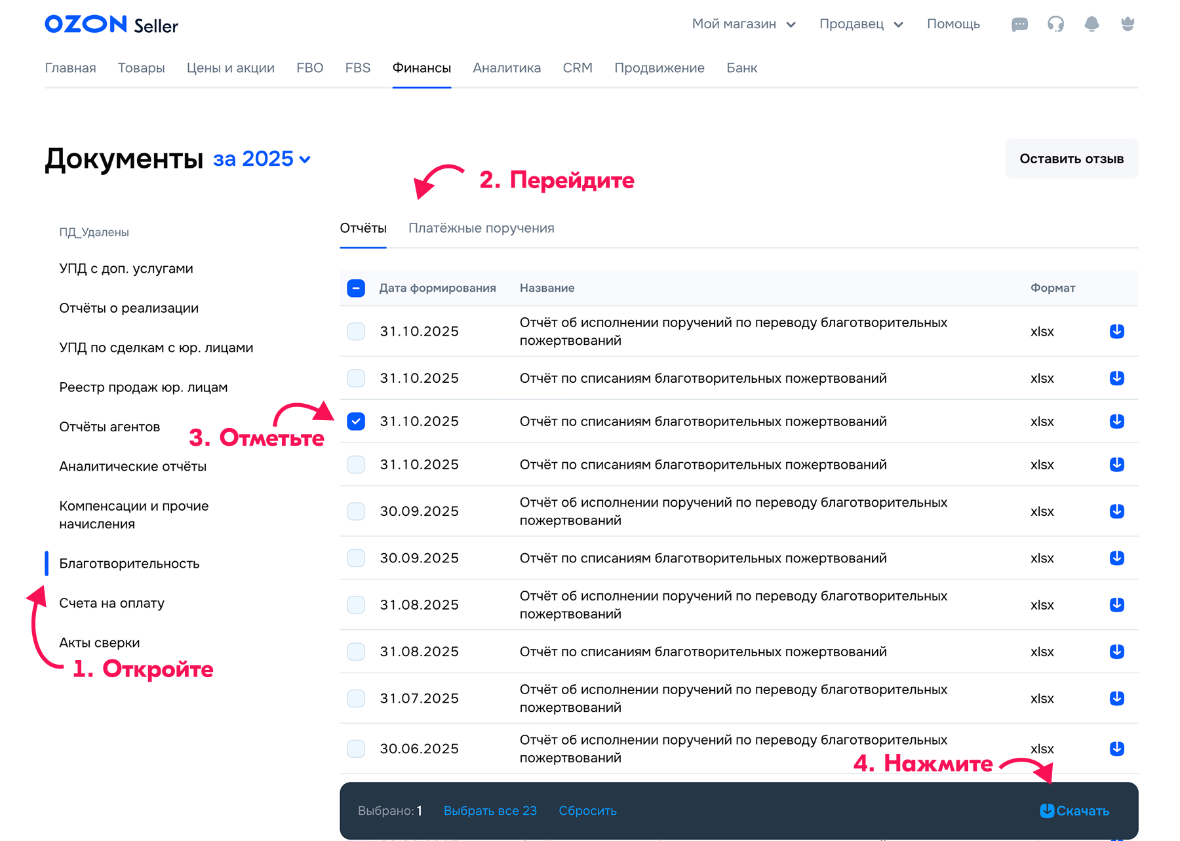1180x841 pixels.
Task: Click «Скачать» in the selection bar
Action: [1075, 811]
